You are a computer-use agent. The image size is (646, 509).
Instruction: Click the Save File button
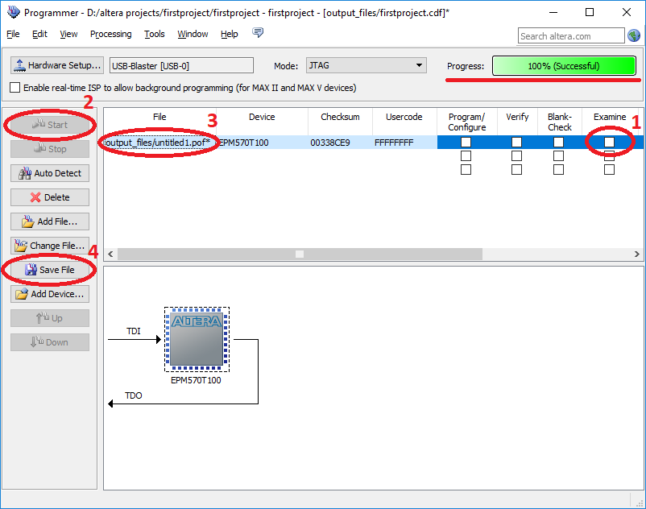(50, 270)
